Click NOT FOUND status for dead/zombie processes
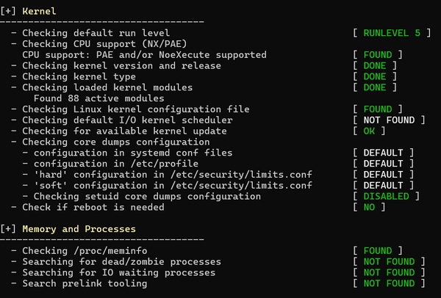Viewport: 441px width, 298px height. [x=389, y=262]
